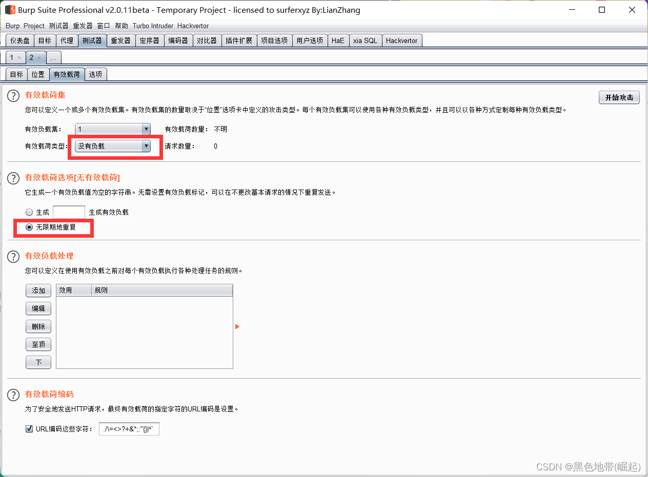
Task: Switch to the main 目标 tool tab
Action: coord(45,40)
